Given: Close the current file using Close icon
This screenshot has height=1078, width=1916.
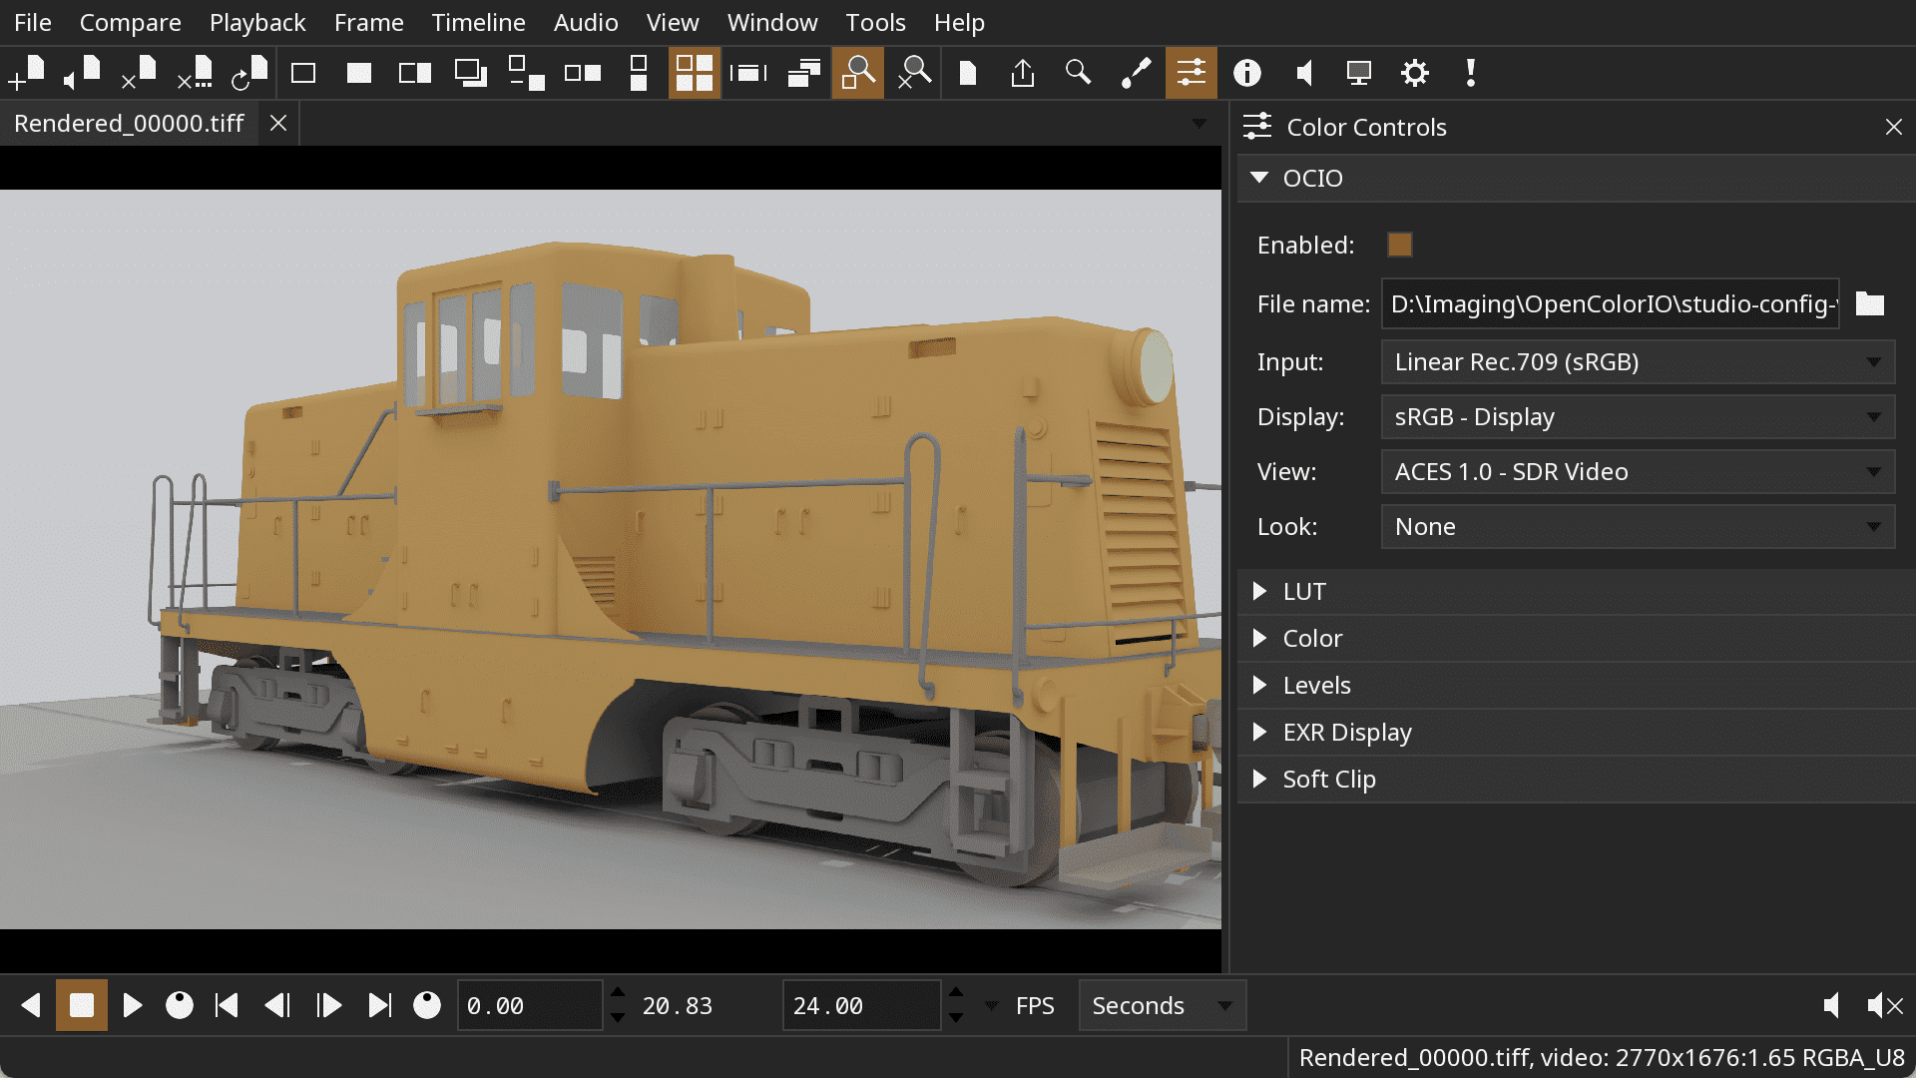Looking at the screenshot, I should click(x=140, y=72).
